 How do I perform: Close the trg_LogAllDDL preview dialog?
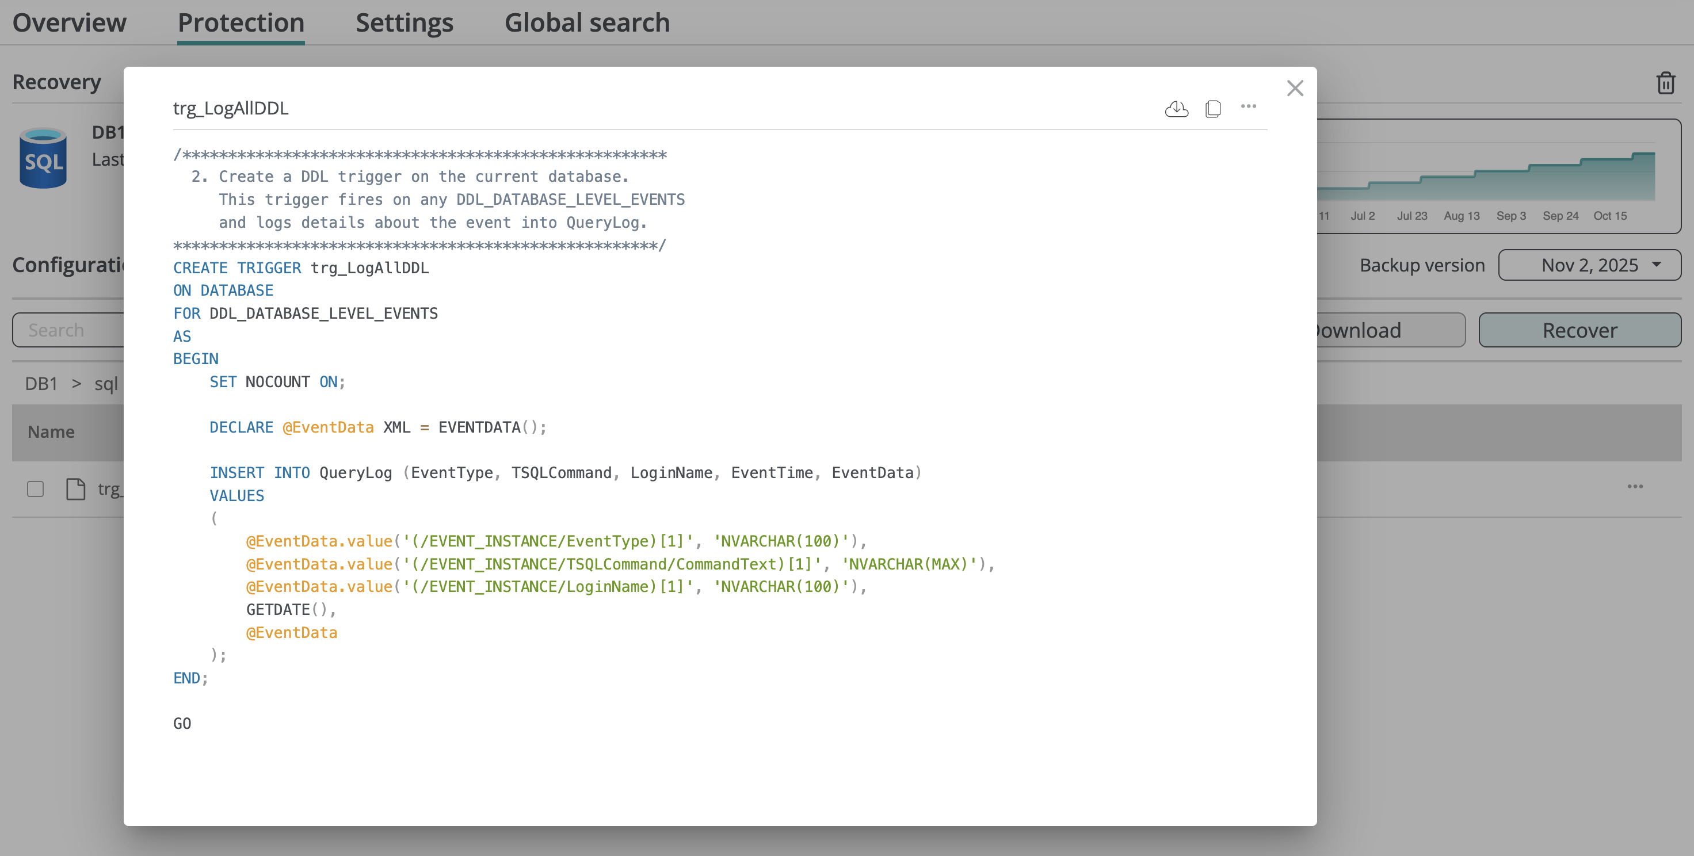pyautogui.click(x=1295, y=88)
